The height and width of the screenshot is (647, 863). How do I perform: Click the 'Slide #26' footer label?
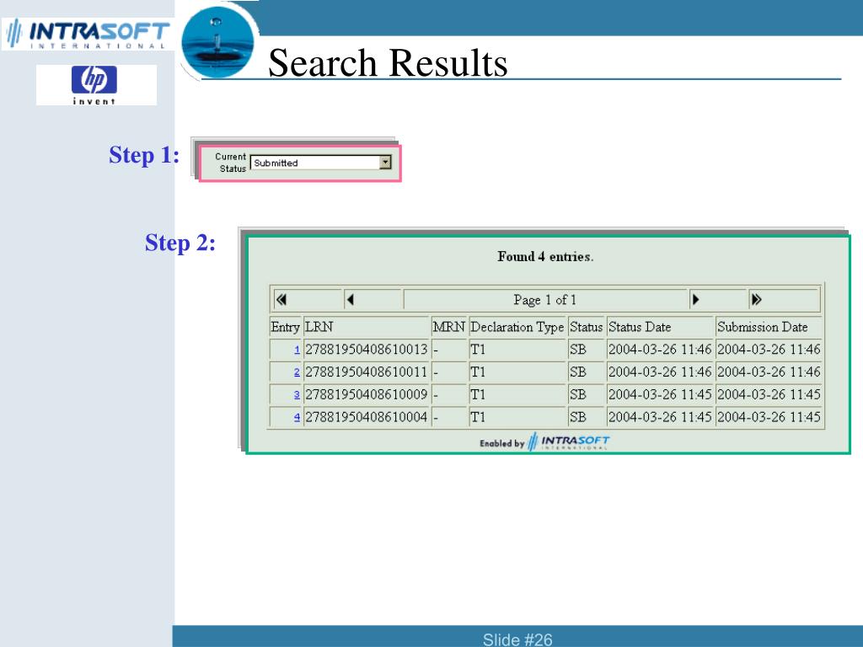(x=517, y=639)
